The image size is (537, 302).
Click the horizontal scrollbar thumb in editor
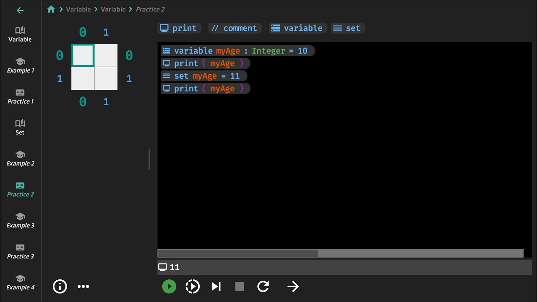click(238, 253)
